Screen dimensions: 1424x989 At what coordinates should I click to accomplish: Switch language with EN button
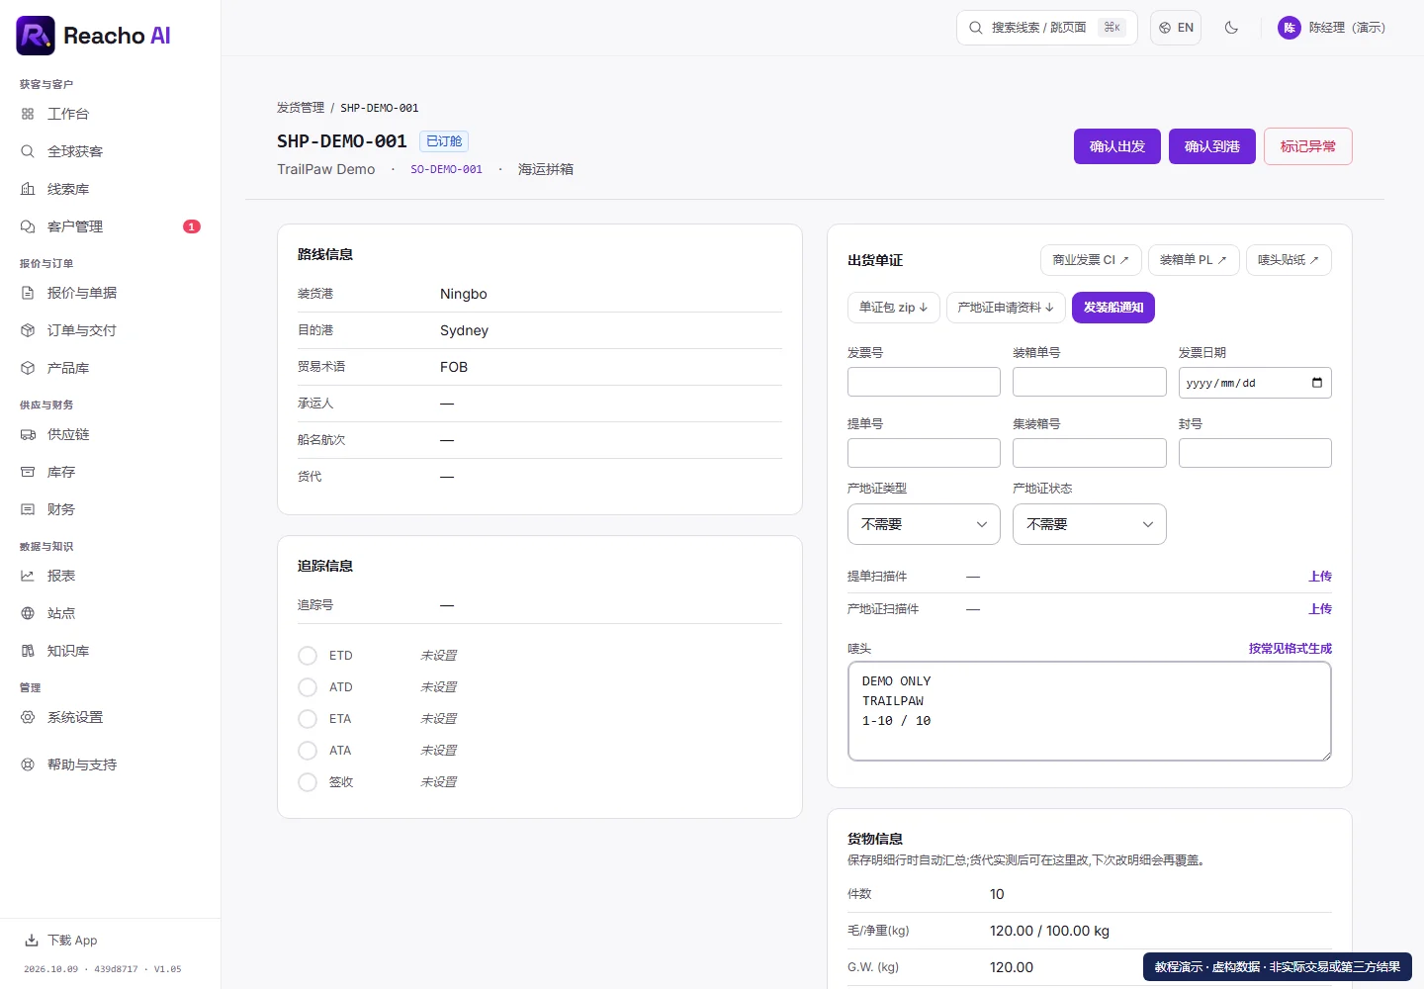click(x=1176, y=28)
